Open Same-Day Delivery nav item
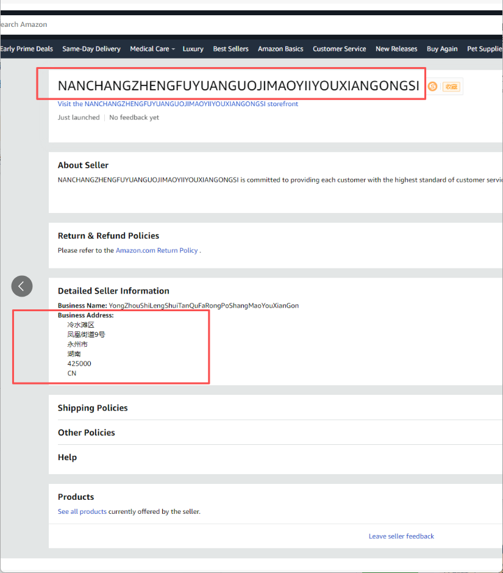Screen dimensions: 503x573 (91, 49)
